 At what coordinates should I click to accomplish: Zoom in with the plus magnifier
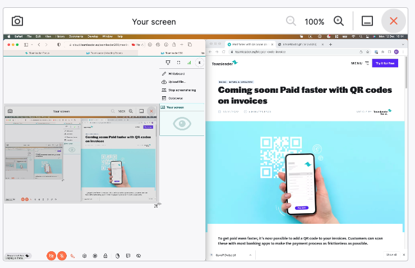tap(339, 21)
